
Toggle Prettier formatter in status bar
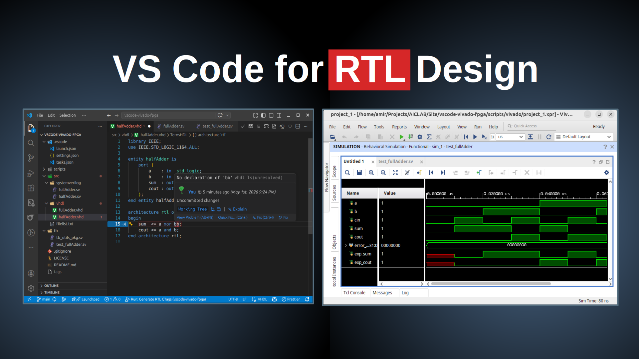tap(291, 299)
